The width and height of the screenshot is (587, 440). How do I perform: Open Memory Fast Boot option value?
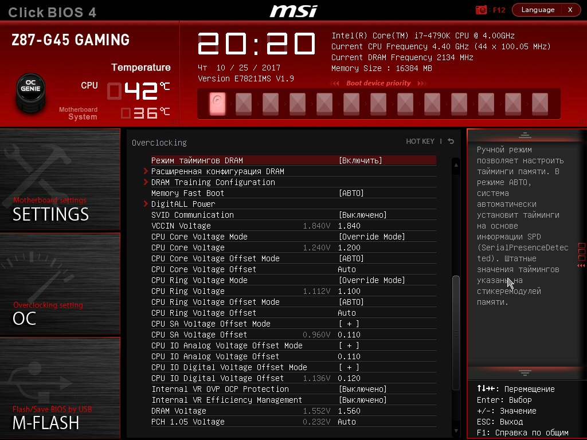[351, 193]
